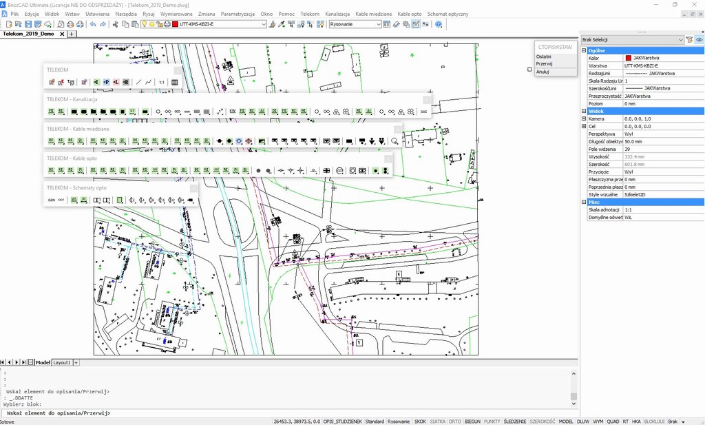
Task: Click the GEN icon in Schematy opto toolbar
Action: [x=51, y=200]
